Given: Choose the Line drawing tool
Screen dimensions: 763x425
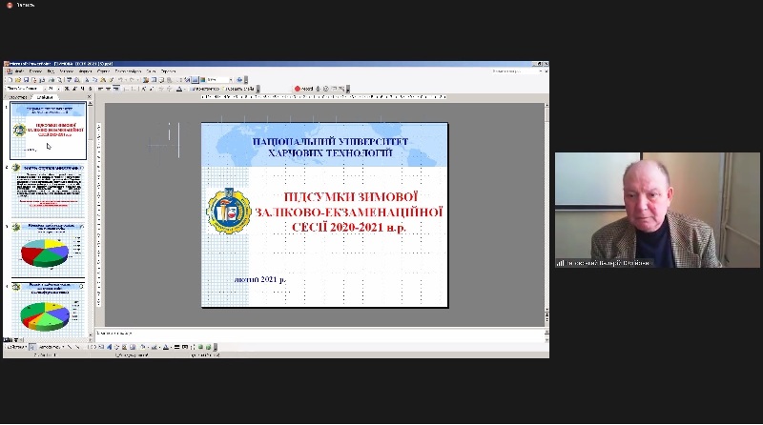Looking at the screenshot, I should click(70, 347).
